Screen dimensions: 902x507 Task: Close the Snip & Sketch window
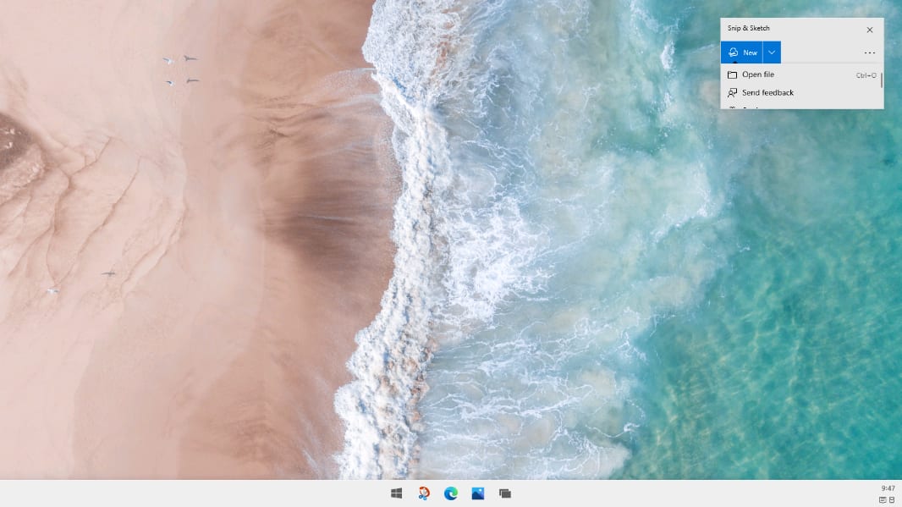click(x=869, y=30)
